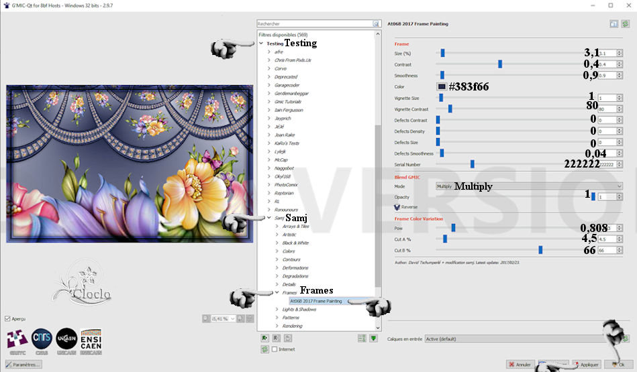637x372 pixels.
Task: Open the blend Mode dropdown showing Multiply
Action: tap(528, 186)
